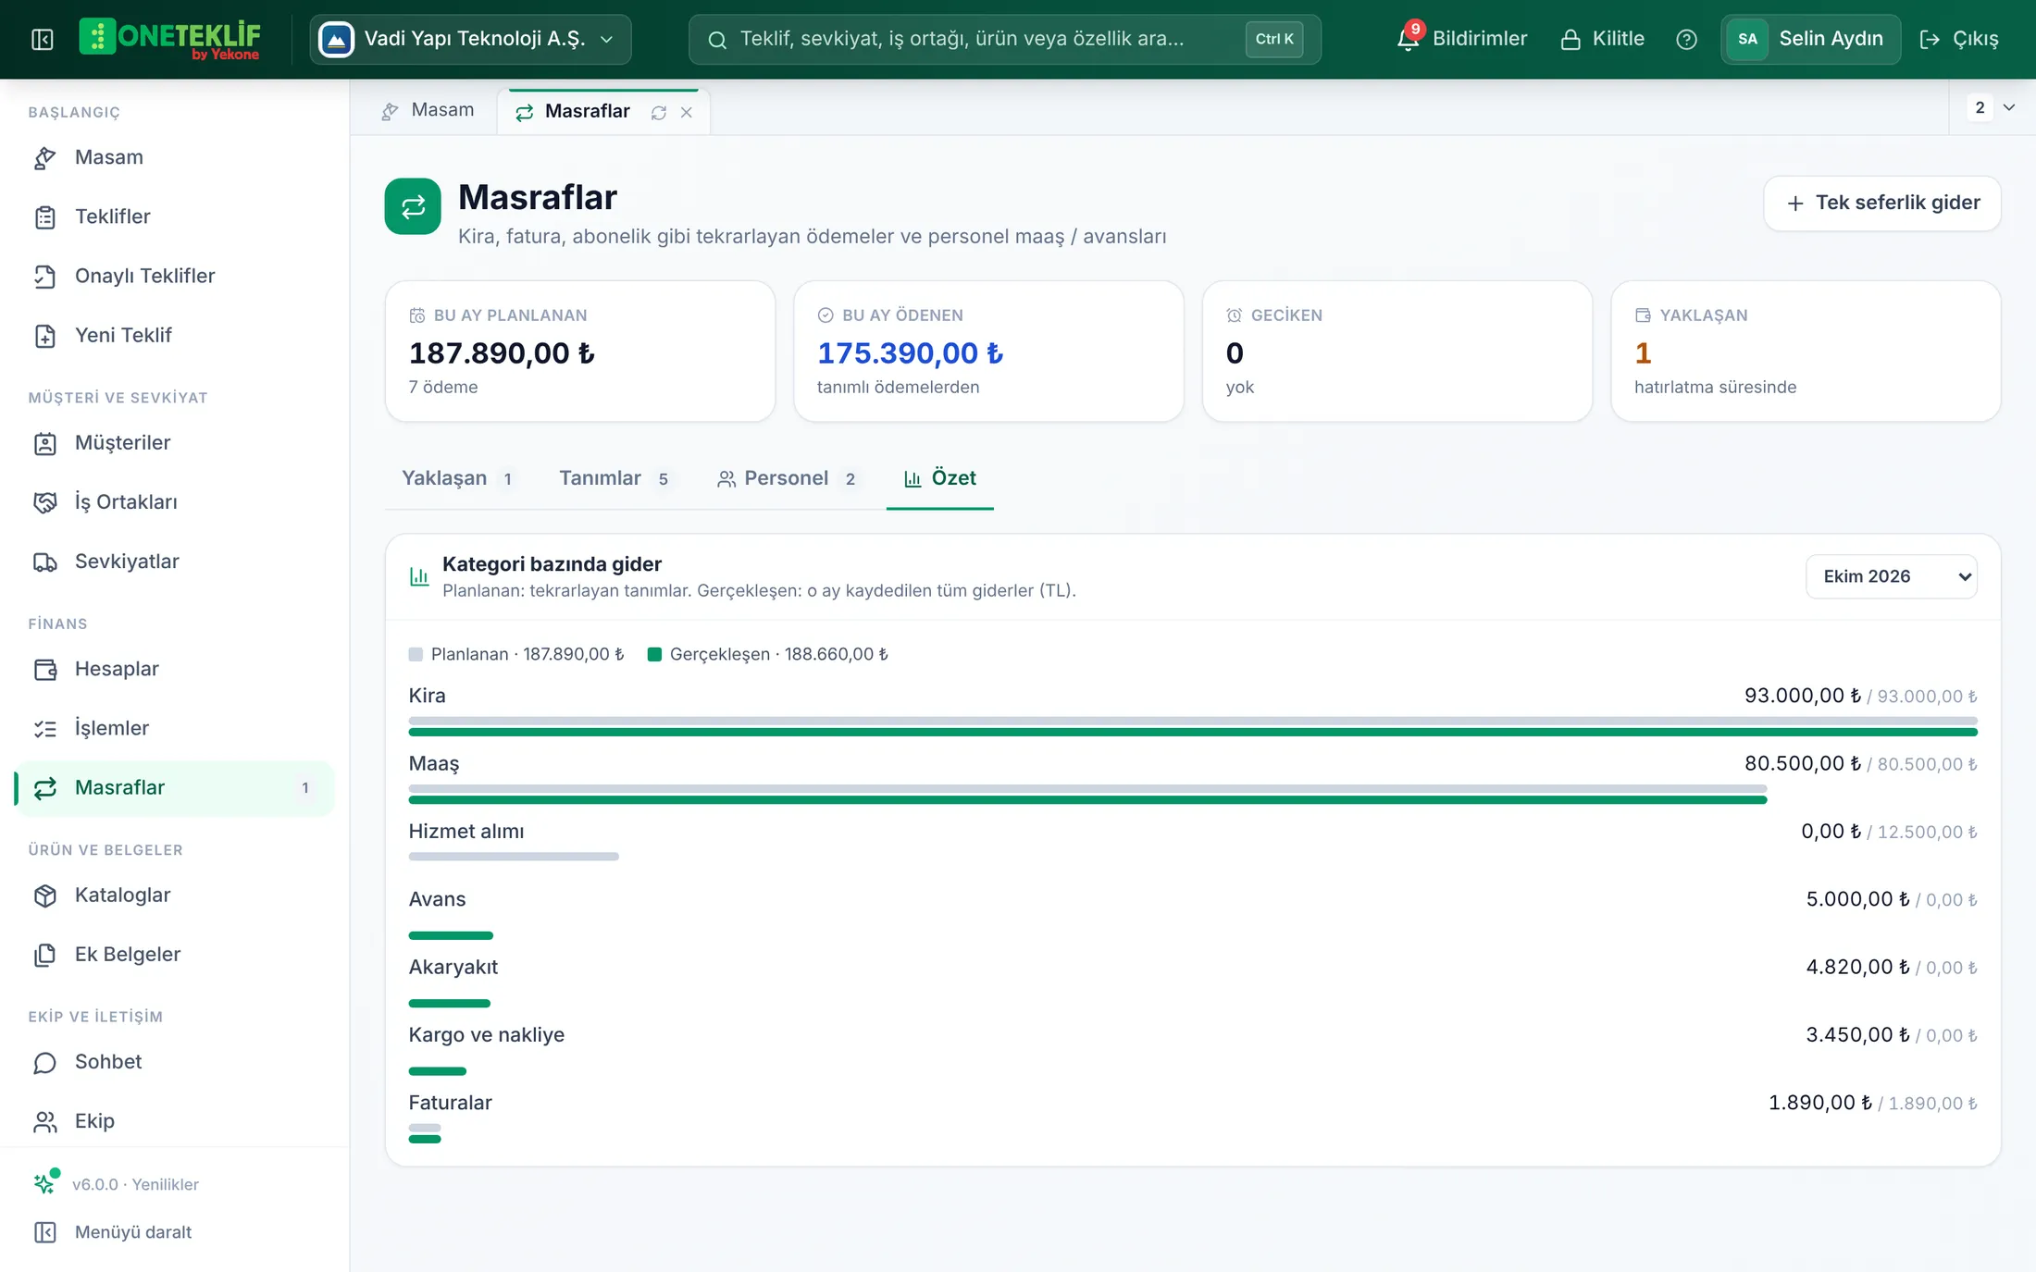Screen dimensions: 2036x1272
Task: Log out with Çıkış
Action: click(1958, 39)
